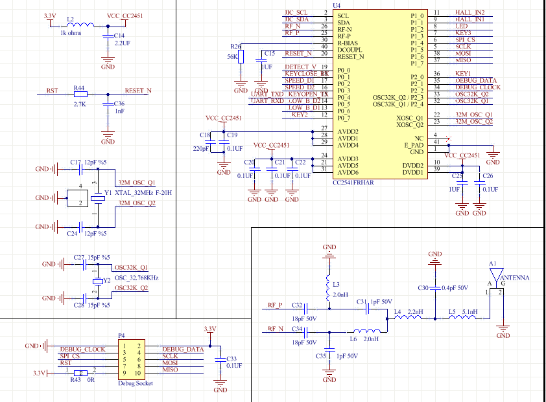Select resistor R43 0R
Screen dimensions: 546x402
coord(81,373)
